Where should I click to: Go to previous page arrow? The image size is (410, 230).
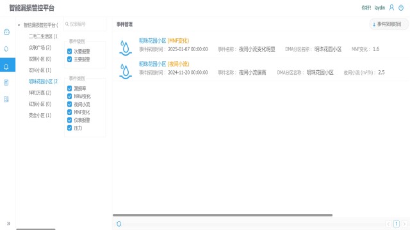pos(388,224)
